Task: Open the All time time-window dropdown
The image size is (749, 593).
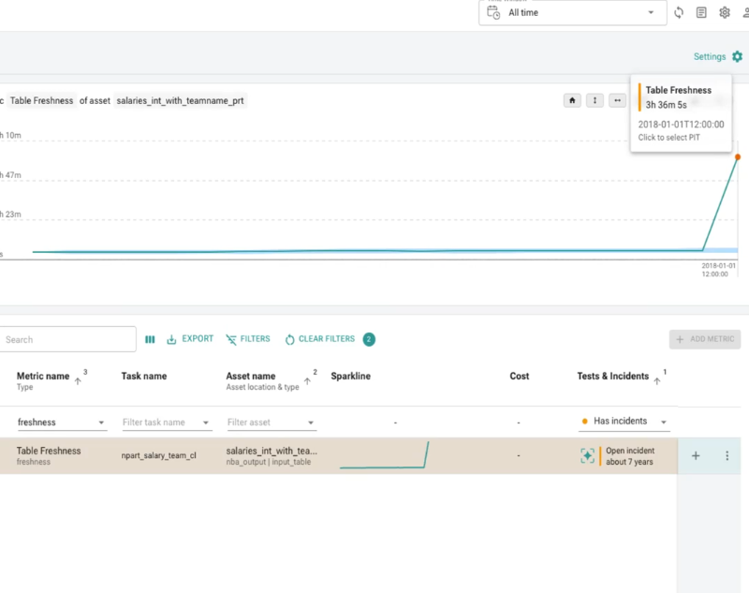Action: coord(573,13)
